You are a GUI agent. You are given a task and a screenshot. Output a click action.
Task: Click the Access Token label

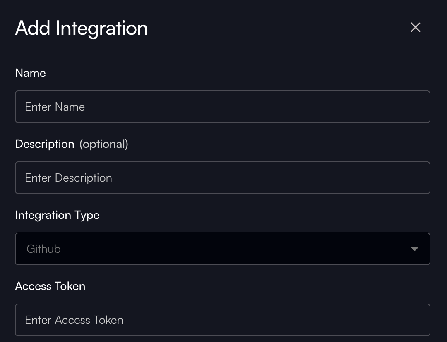(50, 286)
